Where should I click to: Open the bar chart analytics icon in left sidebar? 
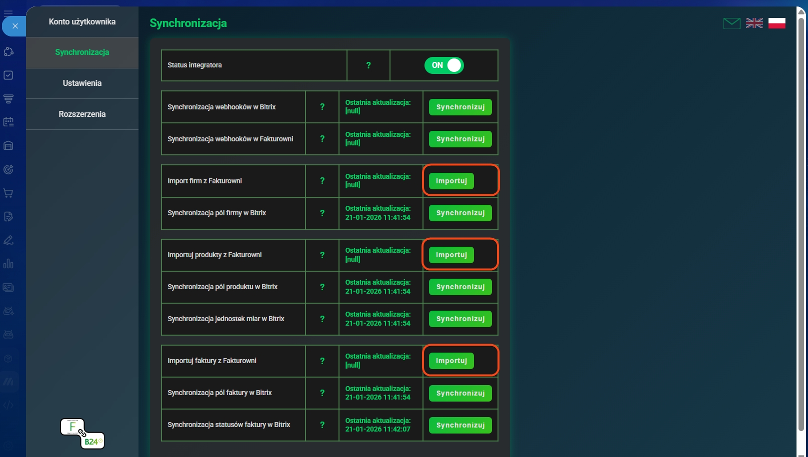pos(8,264)
